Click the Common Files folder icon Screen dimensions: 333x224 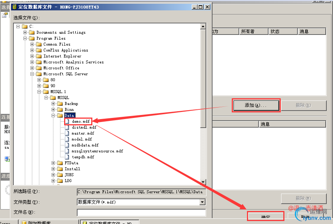tap(39, 44)
